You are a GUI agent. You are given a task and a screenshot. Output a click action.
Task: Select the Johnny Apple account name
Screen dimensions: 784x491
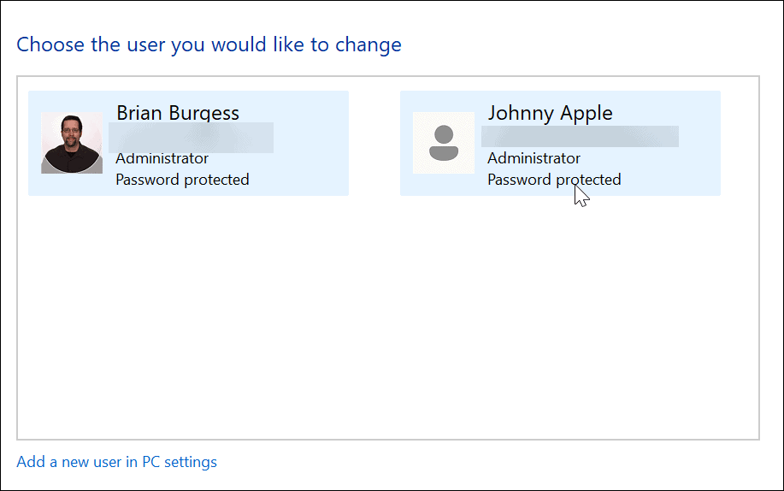tap(550, 113)
